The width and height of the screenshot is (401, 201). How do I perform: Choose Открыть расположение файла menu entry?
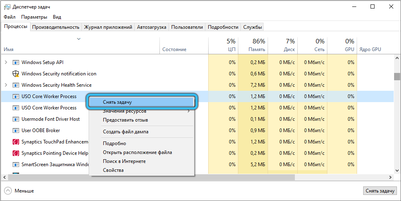click(x=137, y=152)
